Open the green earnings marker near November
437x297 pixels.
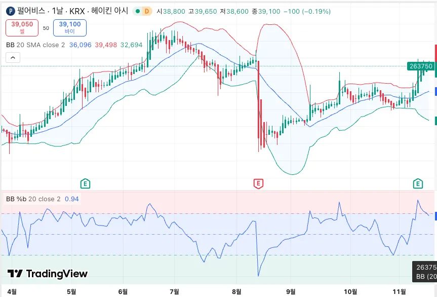[418, 183]
